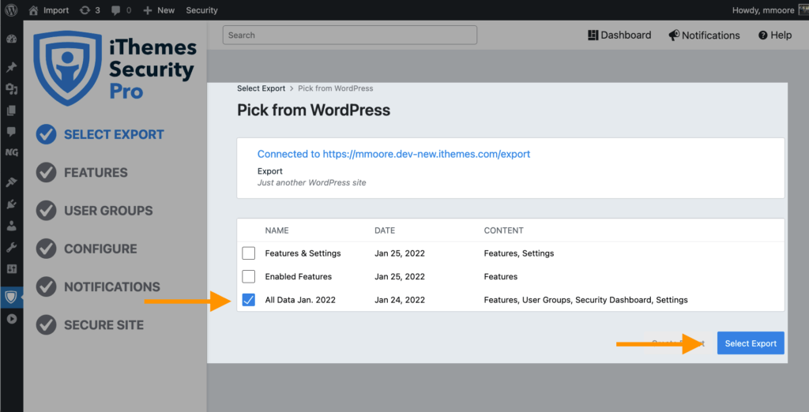Open the Help toolbar link

[x=775, y=35]
